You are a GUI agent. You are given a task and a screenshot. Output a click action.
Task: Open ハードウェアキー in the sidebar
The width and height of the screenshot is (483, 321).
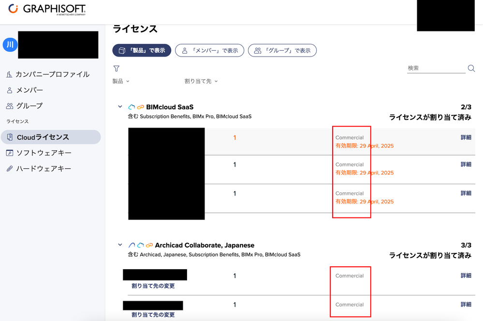click(x=44, y=169)
